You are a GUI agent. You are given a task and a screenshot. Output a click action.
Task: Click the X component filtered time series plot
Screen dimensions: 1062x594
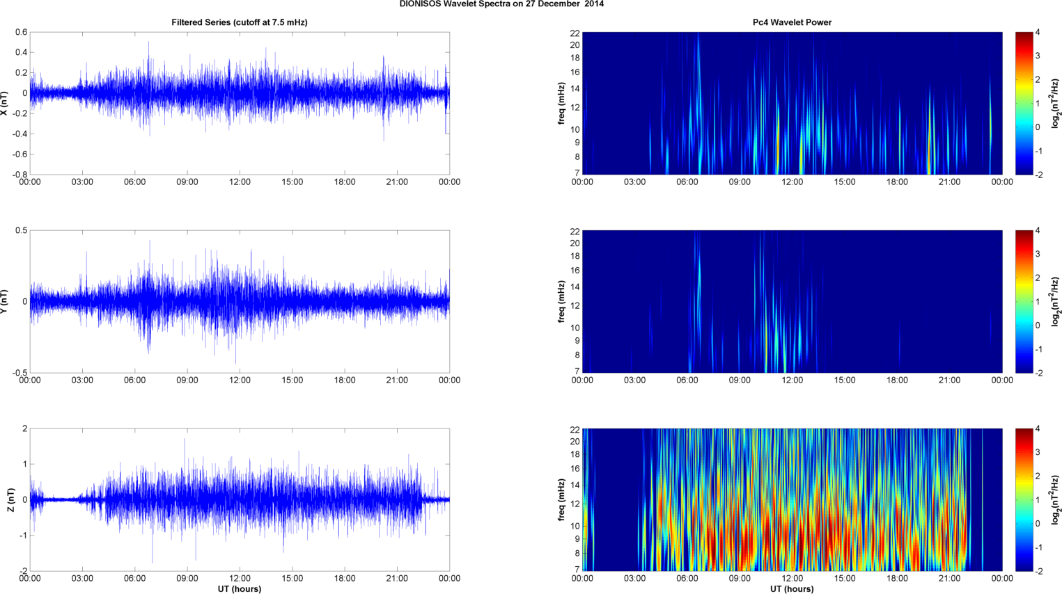(240, 103)
